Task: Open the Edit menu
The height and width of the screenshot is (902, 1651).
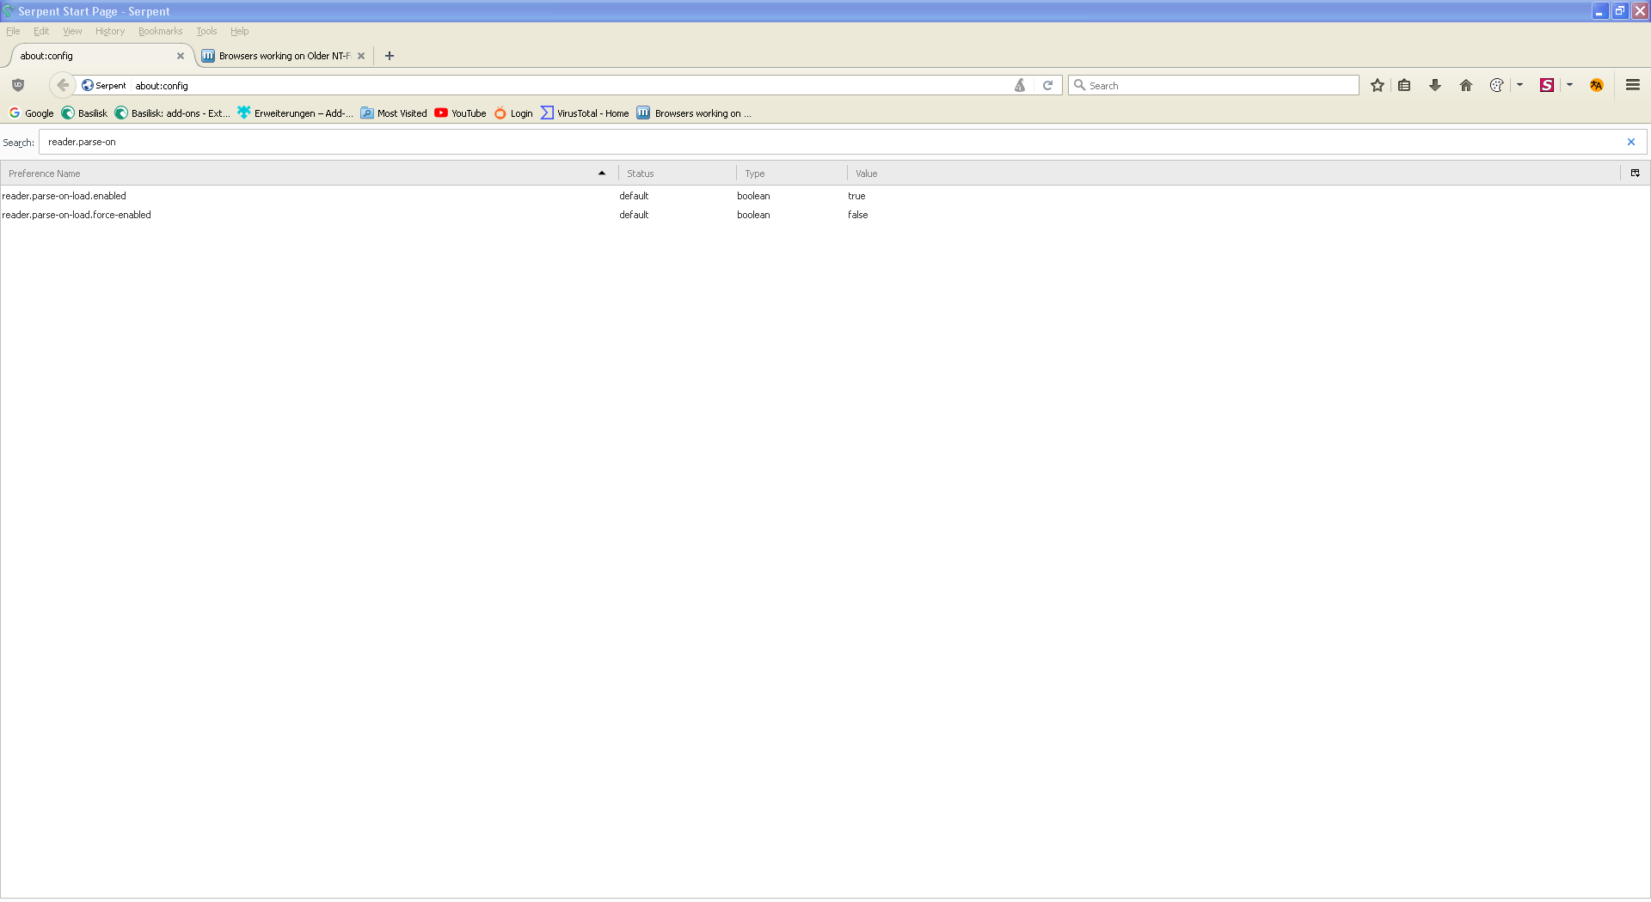Action: click(x=41, y=31)
